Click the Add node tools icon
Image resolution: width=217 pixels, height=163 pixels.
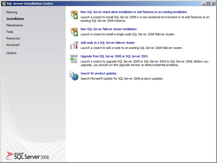coord(74,45)
